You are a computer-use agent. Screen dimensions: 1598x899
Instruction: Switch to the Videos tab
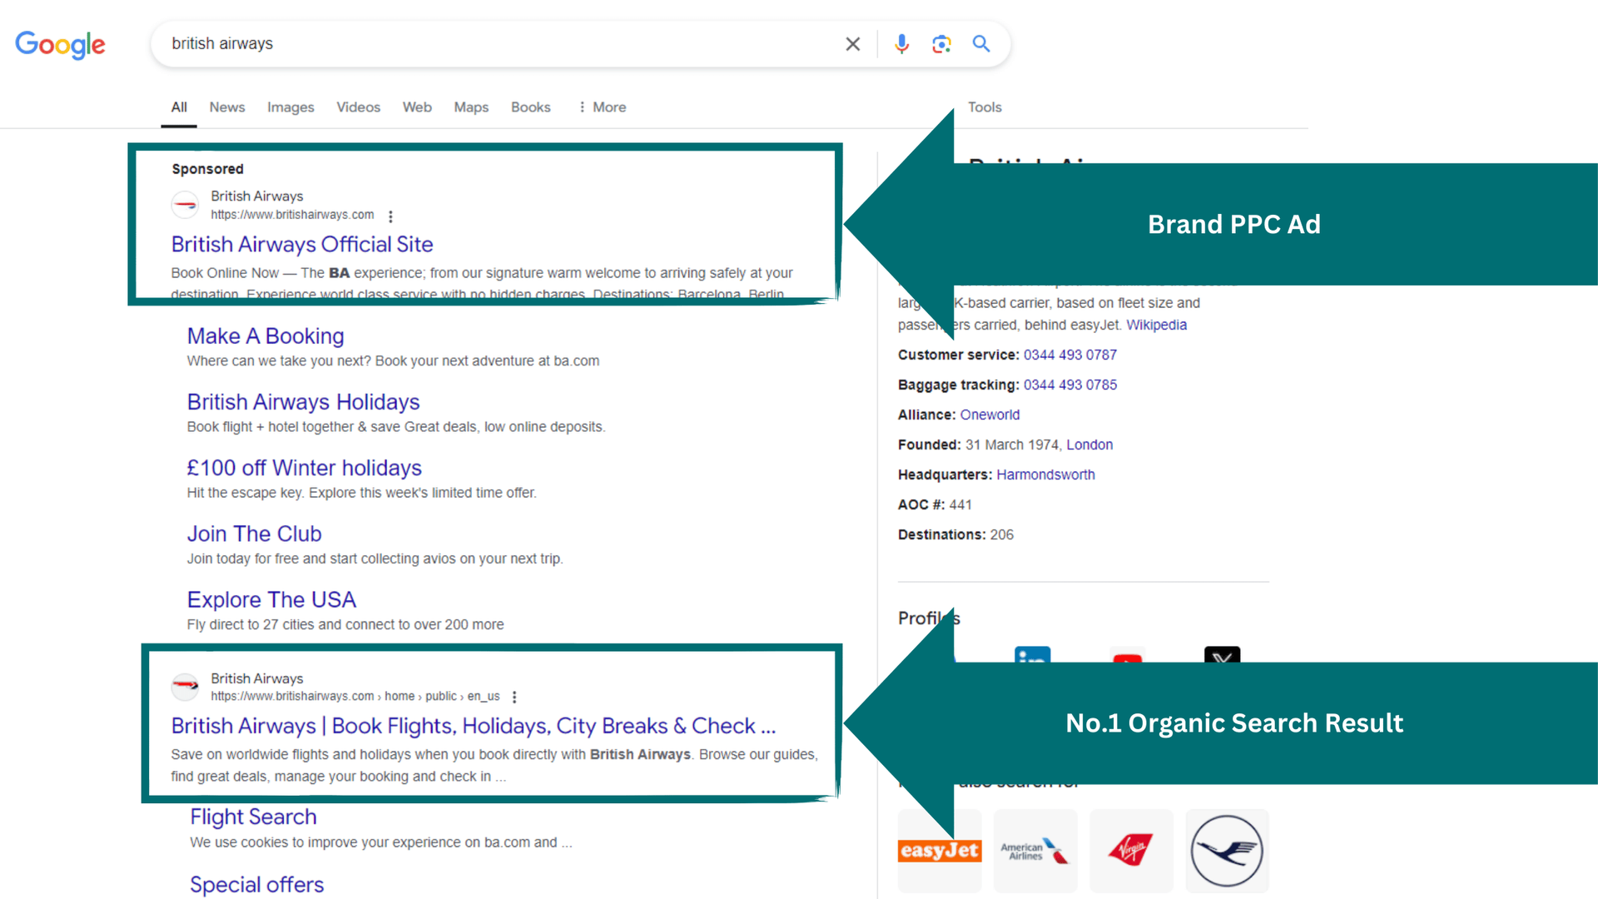(358, 107)
